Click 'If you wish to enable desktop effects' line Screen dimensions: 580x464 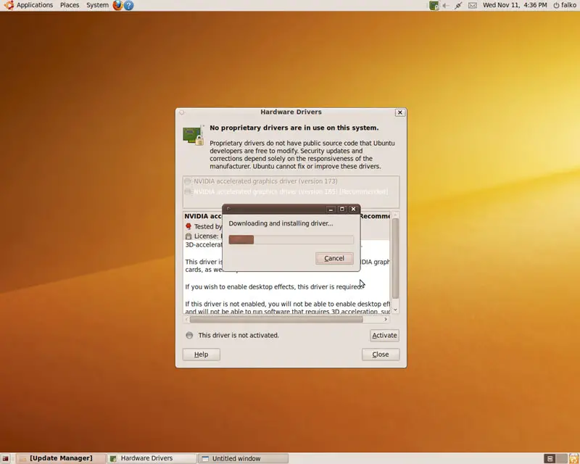(x=274, y=287)
